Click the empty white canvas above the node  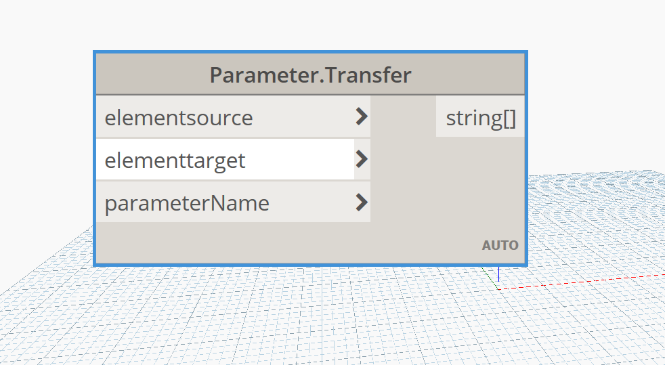[x=310, y=24]
